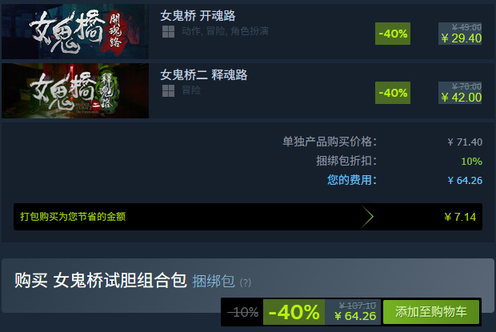Viewport: 496px width, 332px height.
Task: Click the ¥ 29.40 discounted price
Action: click(462, 38)
